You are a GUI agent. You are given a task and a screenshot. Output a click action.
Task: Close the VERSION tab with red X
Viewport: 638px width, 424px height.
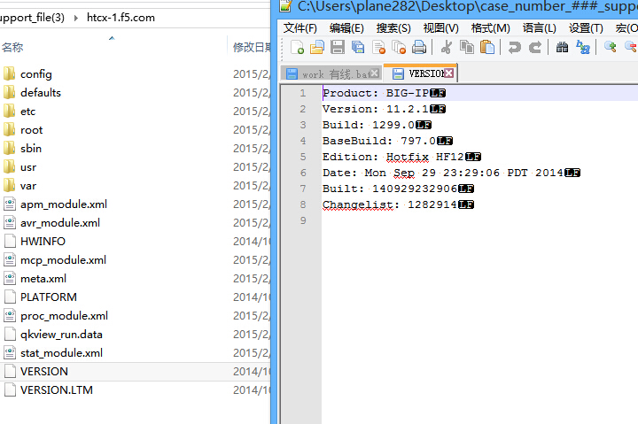point(448,73)
